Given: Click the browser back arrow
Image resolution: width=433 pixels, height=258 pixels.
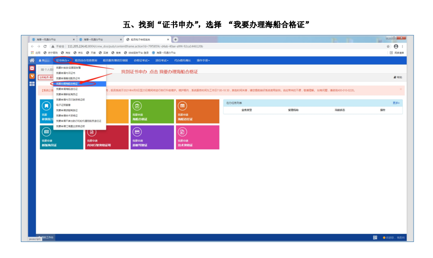Looking at the screenshot, I should pyautogui.click(x=33, y=46).
